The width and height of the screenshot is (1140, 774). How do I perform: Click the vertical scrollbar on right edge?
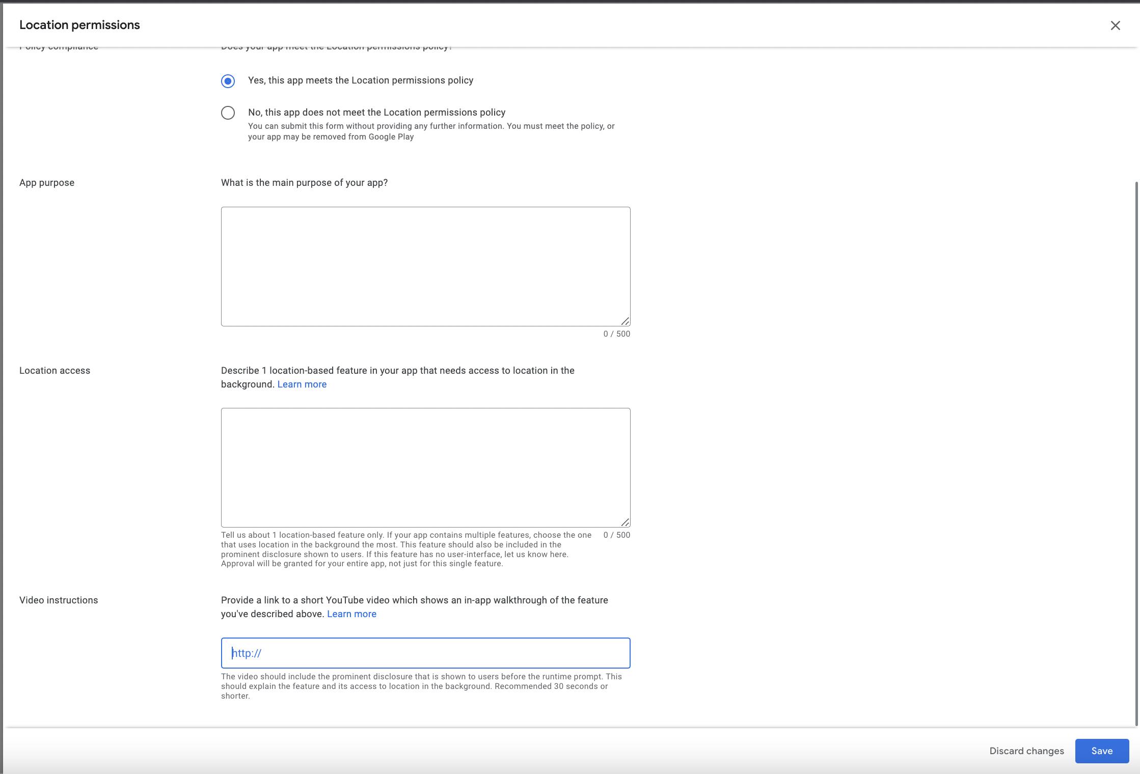point(1136,453)
